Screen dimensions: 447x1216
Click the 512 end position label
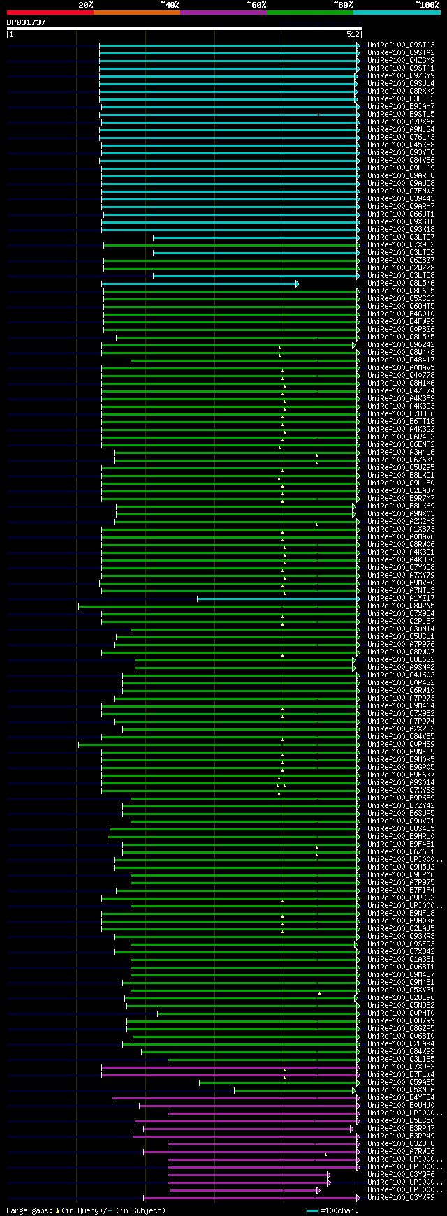[352, 34]
